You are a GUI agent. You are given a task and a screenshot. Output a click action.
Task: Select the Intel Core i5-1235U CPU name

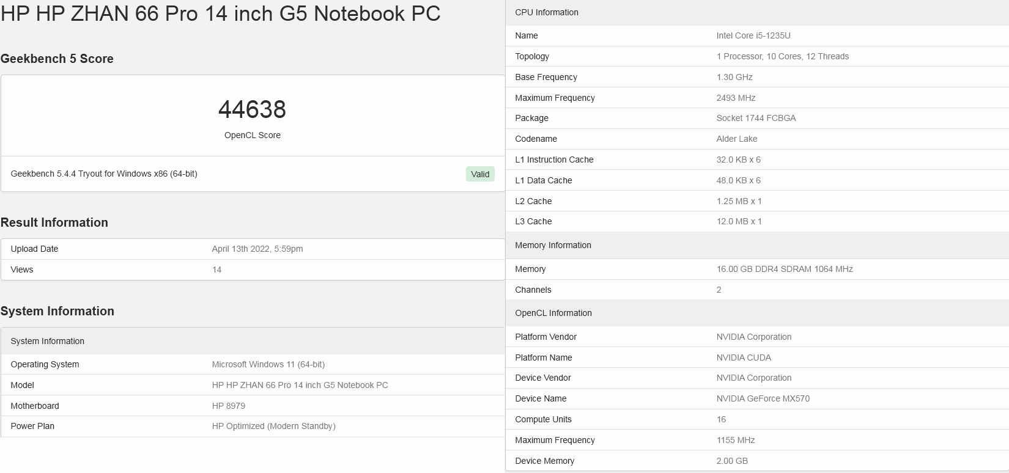(753, 35)
